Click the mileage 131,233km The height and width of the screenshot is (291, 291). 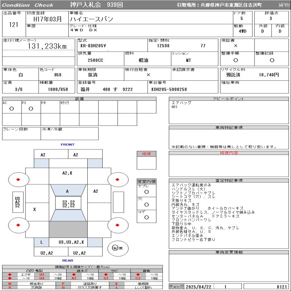(x=47, y=46)
